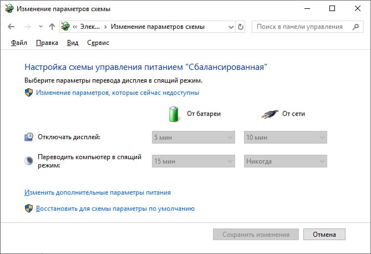The height and width of the screenshot is (254, 371).
Task: Click the refresh button next to address bar
Action: pos(240,27)
